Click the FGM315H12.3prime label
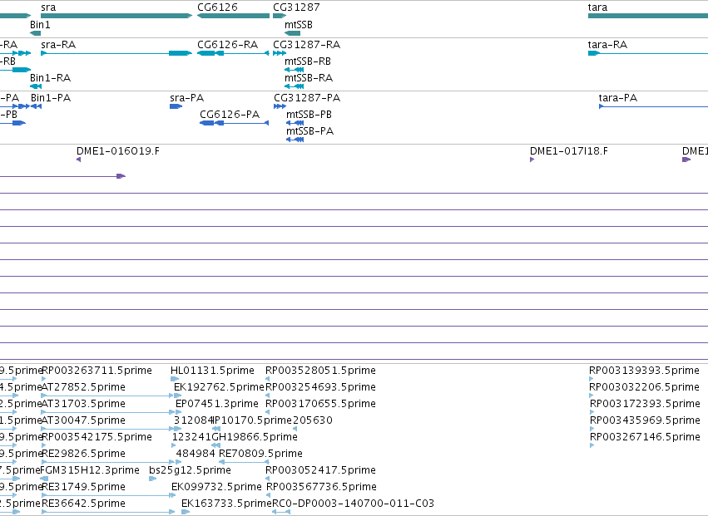 [x=90, y=470]
